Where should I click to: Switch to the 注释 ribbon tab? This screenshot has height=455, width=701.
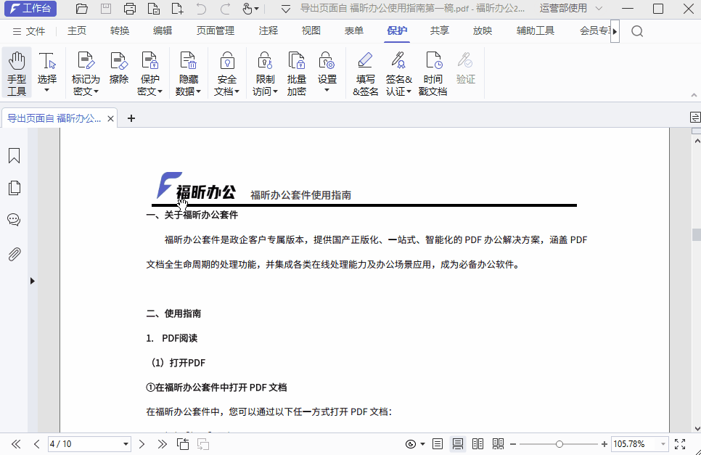pyautogui.click(x=268, y=30)
